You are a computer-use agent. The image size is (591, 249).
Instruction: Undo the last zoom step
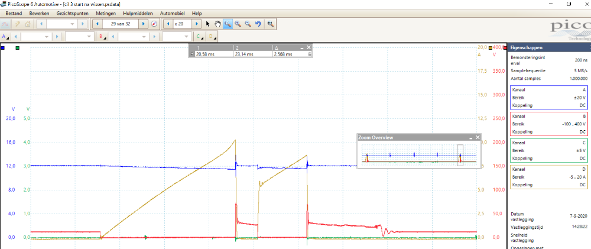258,24
